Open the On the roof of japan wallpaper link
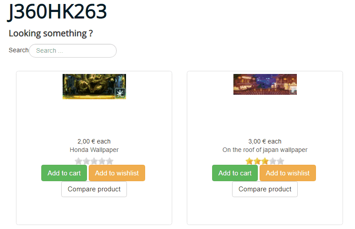 [x=265, y=150]
